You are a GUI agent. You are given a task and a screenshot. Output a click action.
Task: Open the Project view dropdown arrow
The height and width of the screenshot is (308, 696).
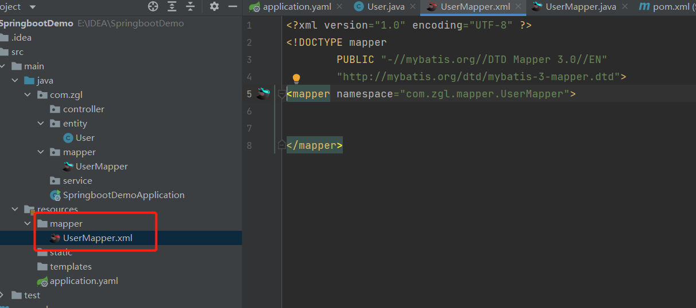tap(32, 7)
